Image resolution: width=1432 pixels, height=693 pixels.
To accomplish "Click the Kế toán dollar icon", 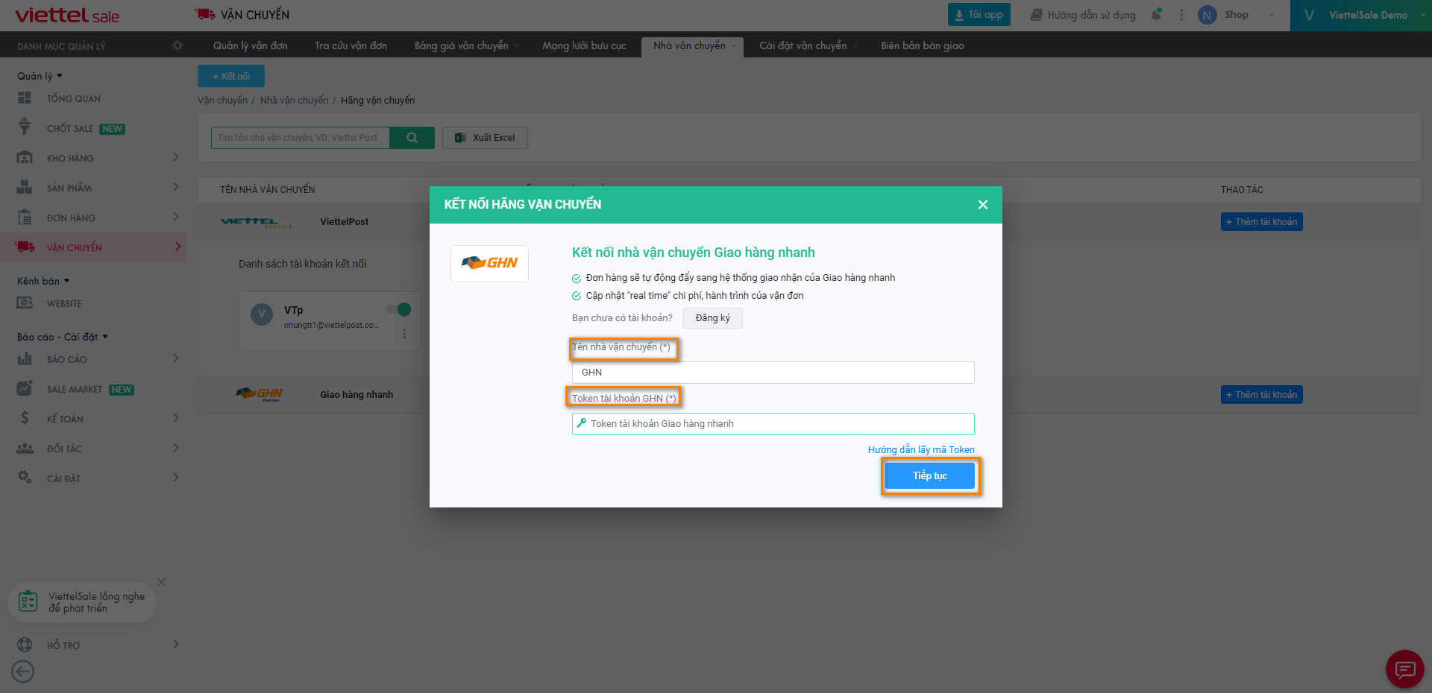I will pos(25,418).
